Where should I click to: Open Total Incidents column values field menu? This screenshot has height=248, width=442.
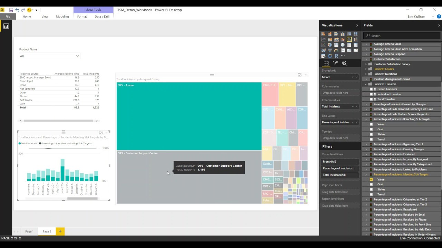(x=353, y=106)
